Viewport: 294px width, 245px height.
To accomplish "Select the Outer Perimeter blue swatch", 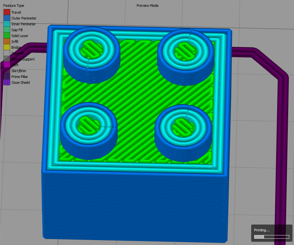I will pyautogui.click(x=7, y=18).
